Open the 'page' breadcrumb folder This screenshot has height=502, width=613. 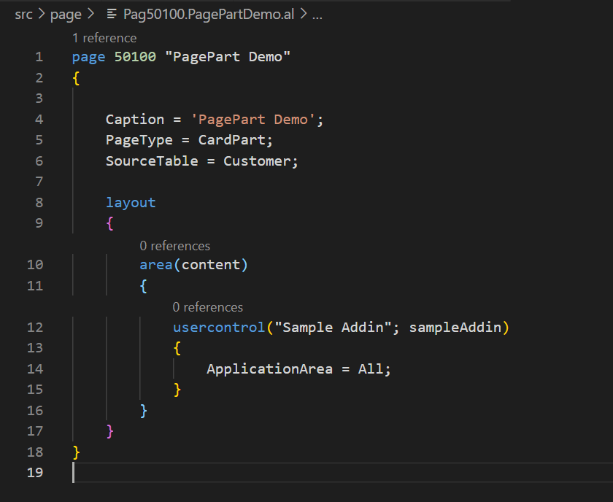(x=66, y=15)
